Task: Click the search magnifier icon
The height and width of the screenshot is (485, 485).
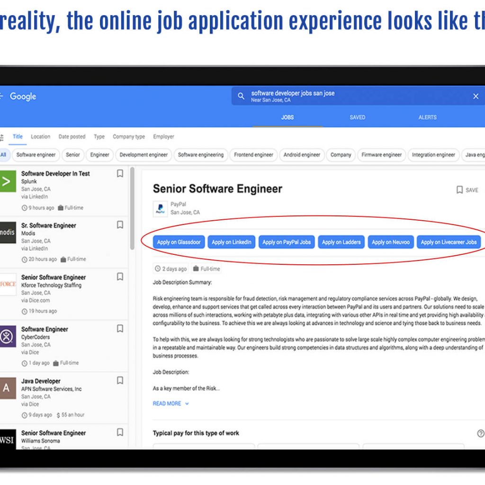Action: pos(241,96)
